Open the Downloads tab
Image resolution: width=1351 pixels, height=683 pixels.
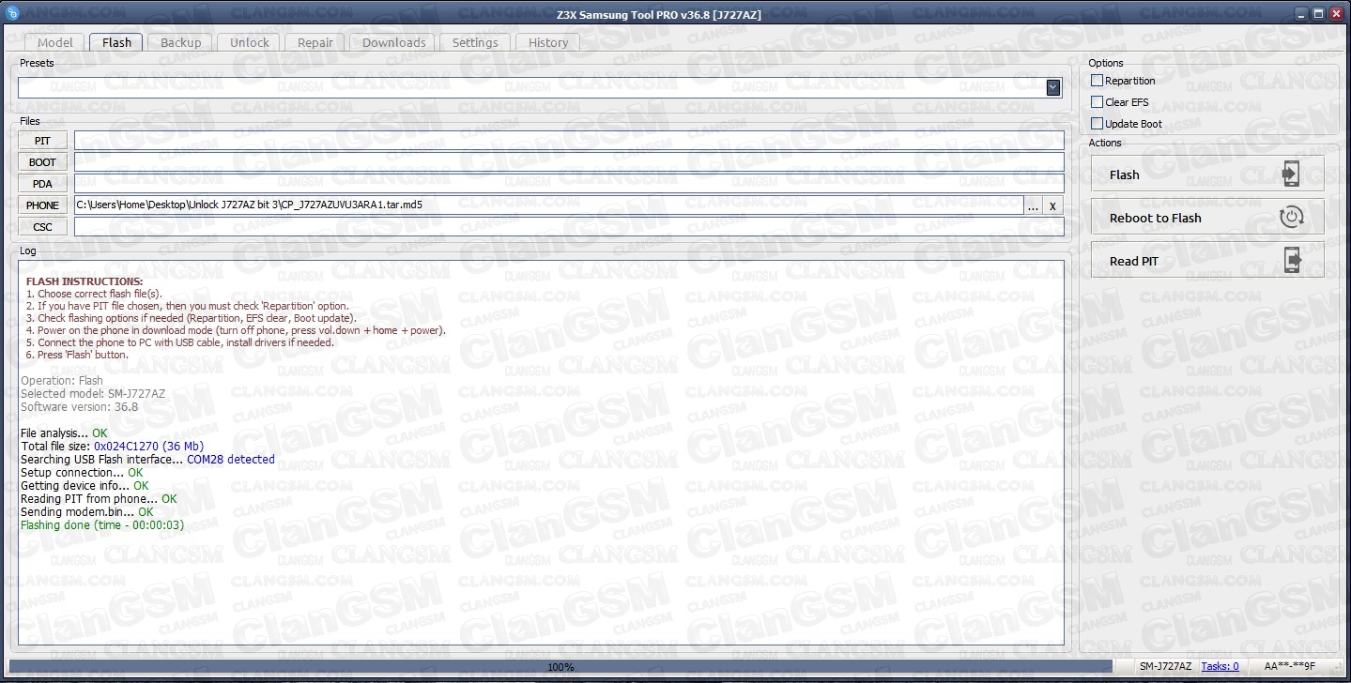coord(393,42)
